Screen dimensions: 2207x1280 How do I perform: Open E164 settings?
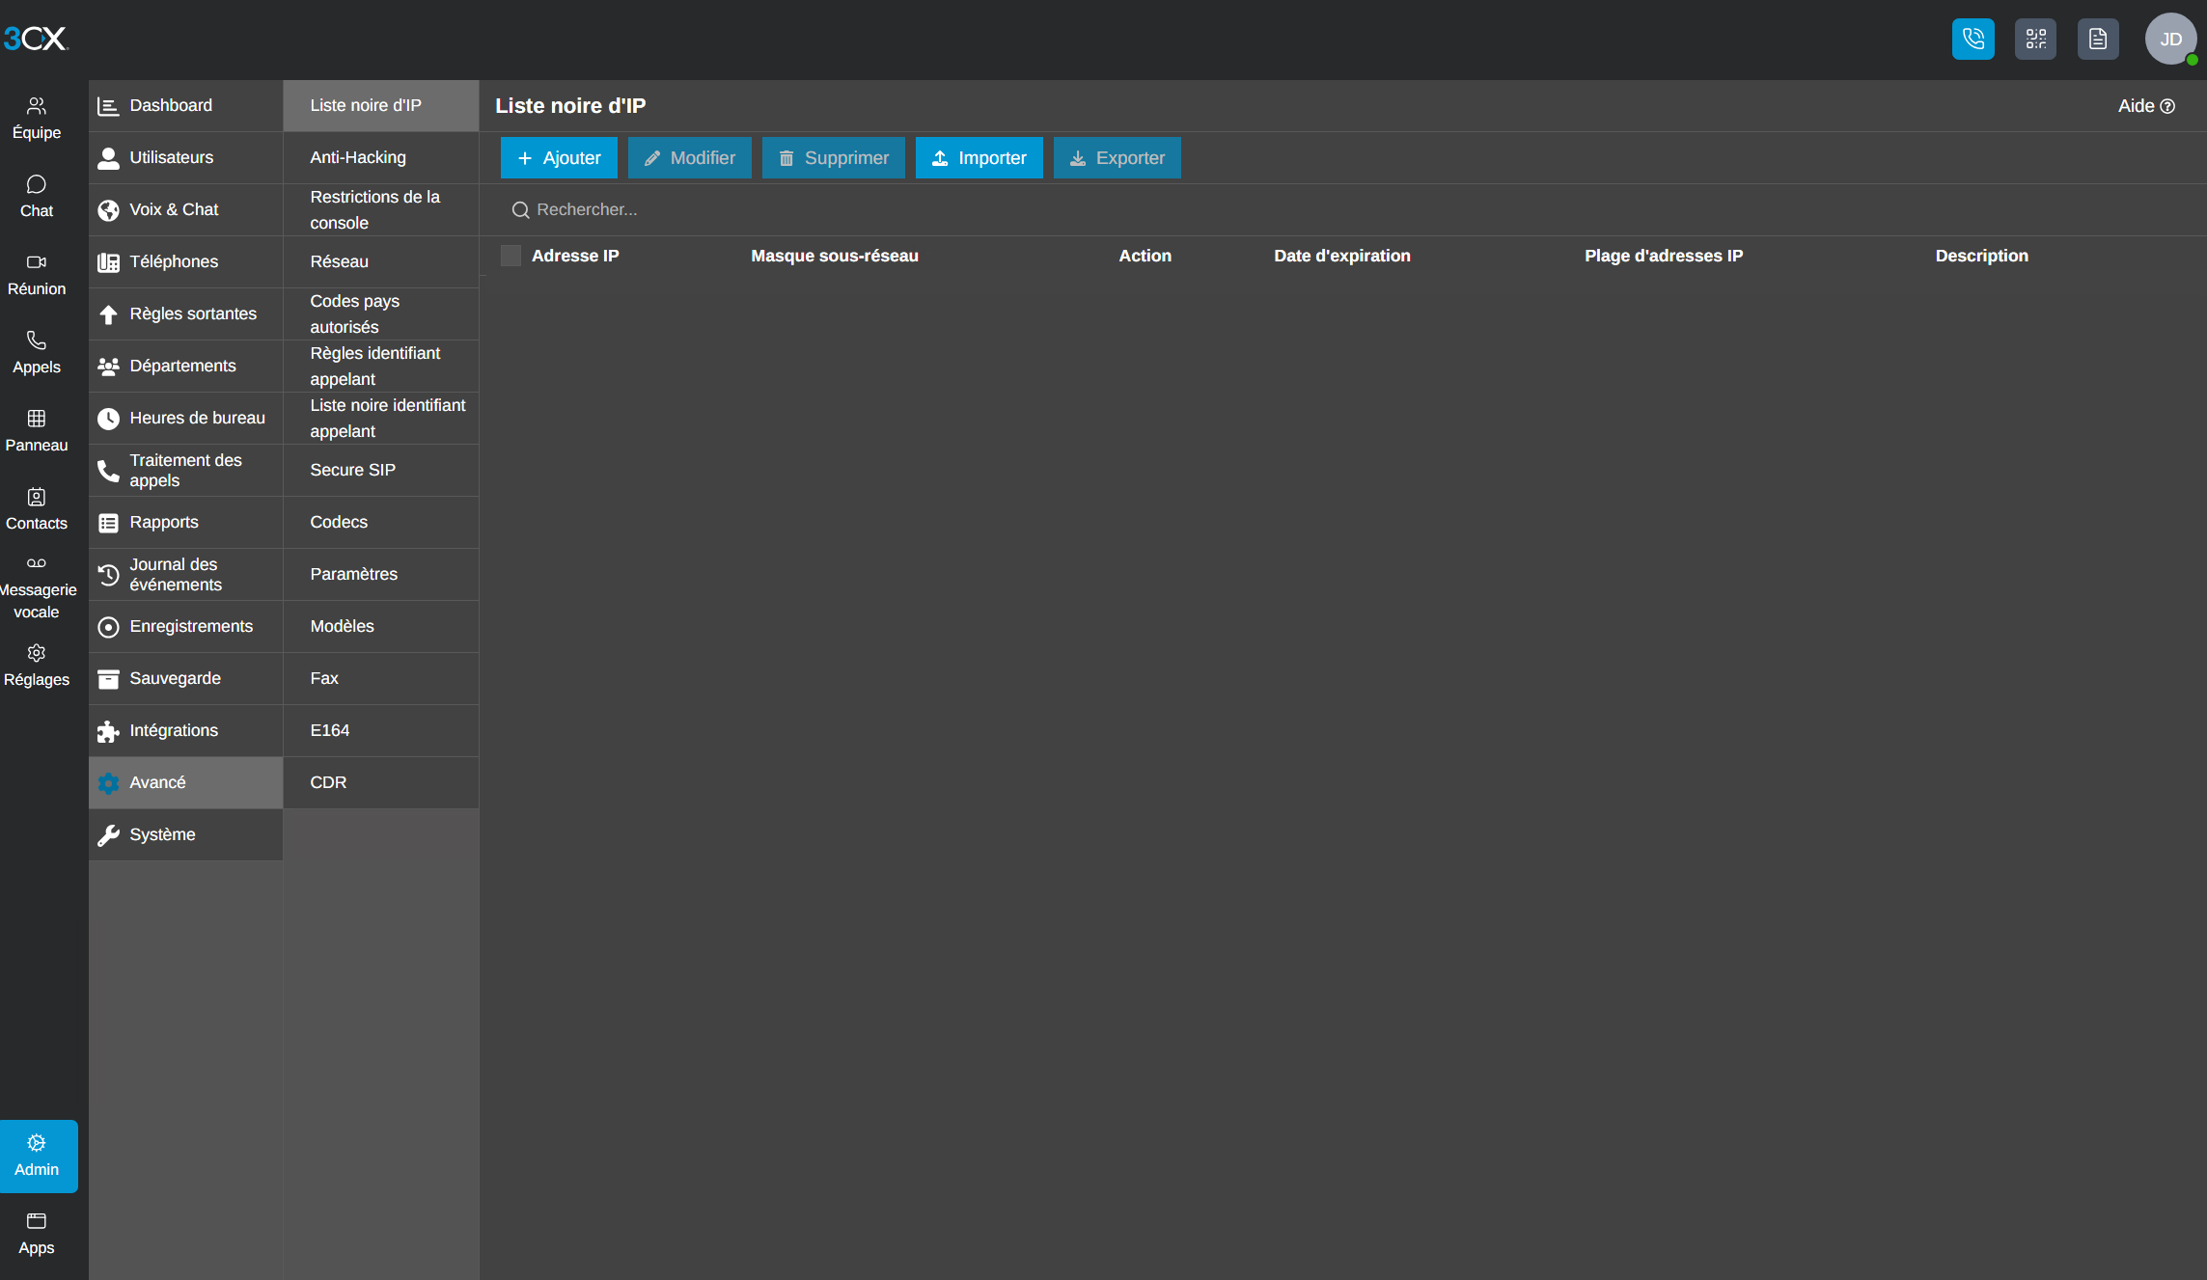(x=381, y=731)
